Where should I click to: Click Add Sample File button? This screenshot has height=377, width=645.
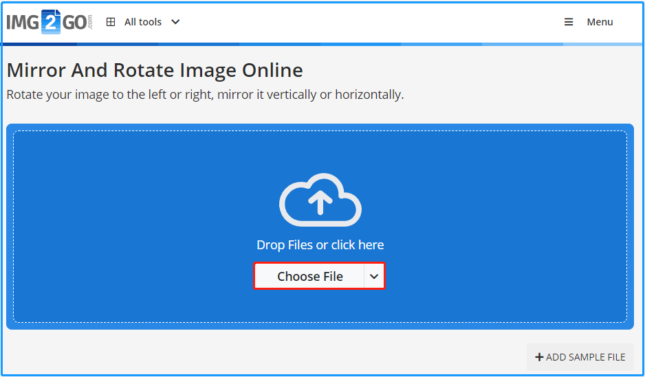[580, 357]
